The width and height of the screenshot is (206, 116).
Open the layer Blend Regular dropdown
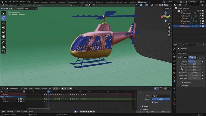coord(161,96)
